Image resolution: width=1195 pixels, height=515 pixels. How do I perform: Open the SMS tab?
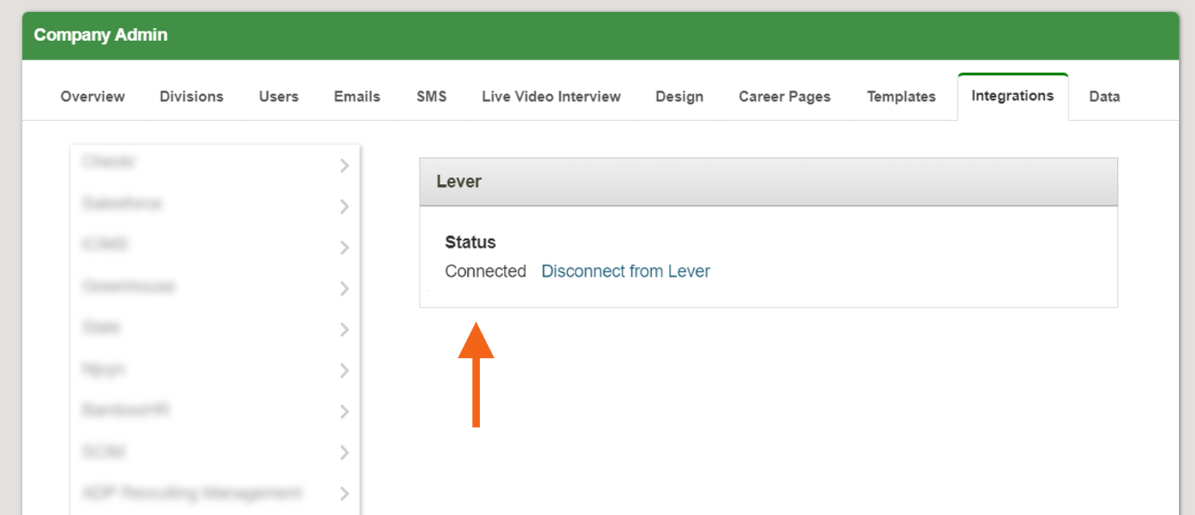431,96
